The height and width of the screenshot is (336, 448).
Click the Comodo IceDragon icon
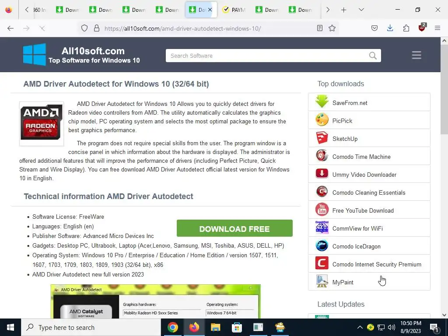[x=322, y=246]
